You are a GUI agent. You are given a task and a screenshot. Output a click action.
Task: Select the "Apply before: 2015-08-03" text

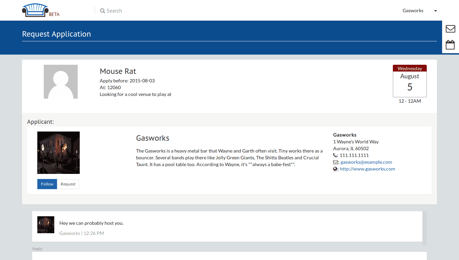(x=127, y=81)
